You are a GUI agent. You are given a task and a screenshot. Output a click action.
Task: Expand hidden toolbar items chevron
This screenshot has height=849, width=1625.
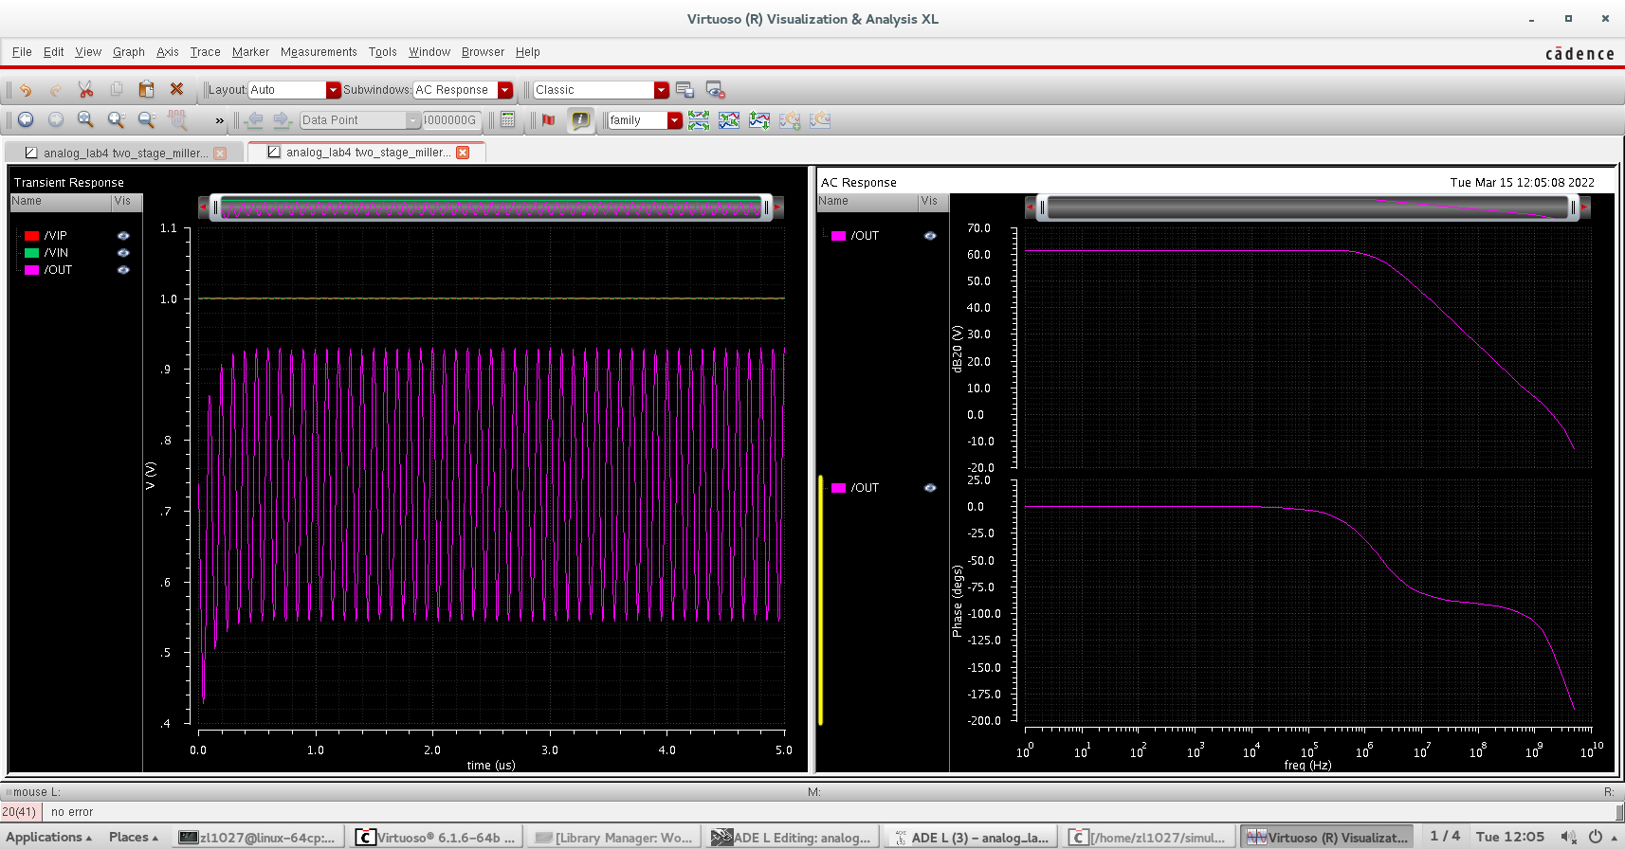220,120
